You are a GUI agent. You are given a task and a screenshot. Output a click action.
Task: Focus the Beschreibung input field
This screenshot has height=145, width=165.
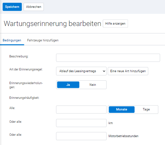coord(108,58)
